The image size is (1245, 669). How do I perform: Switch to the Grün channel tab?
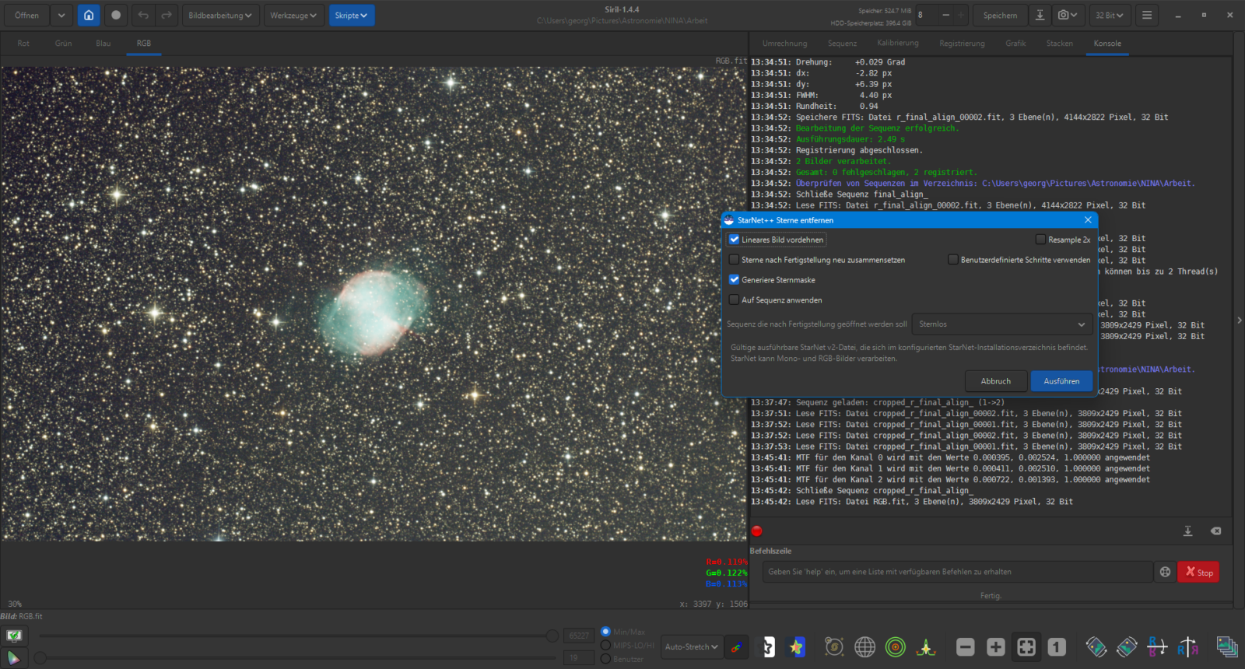[x=63, y=44]
